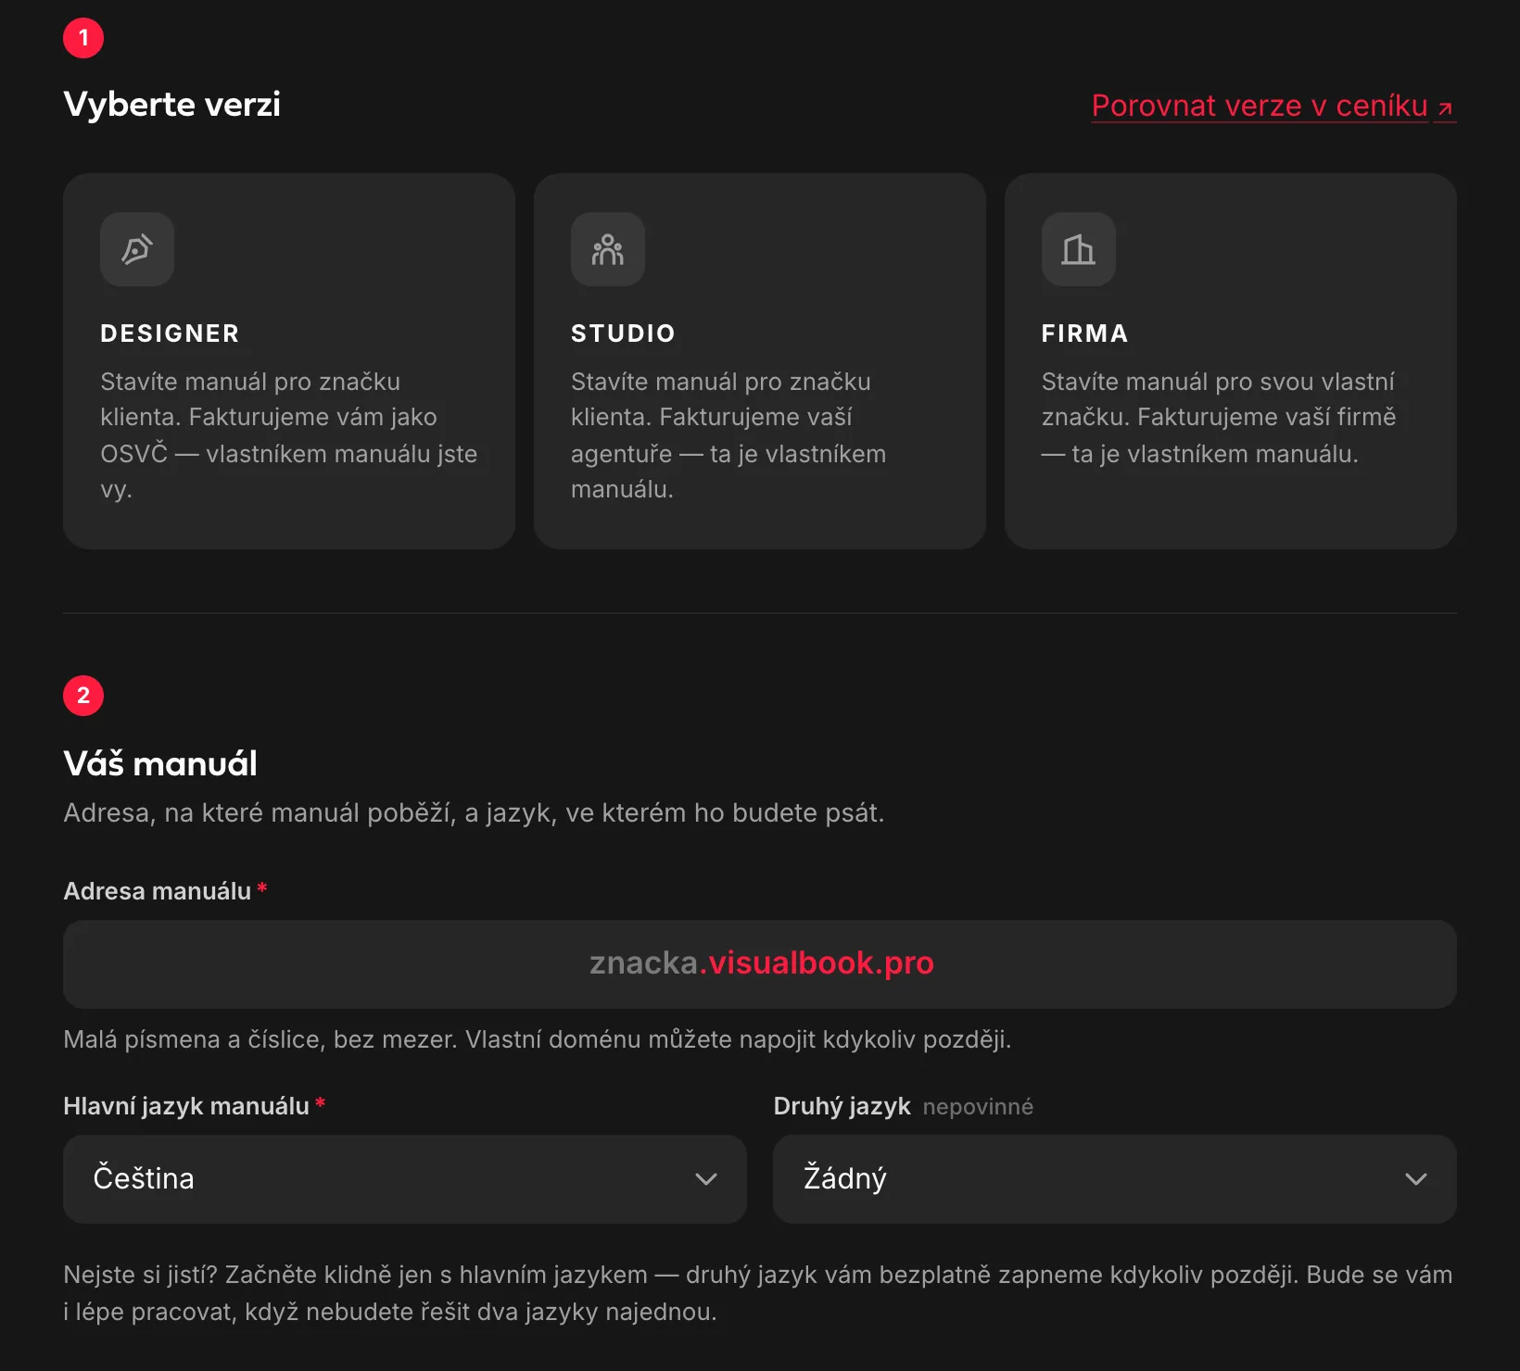The height and width of the screenshot is (1371, 1520).
Task: Click the red step 1 badge
Action: click(x=83, y=38)
